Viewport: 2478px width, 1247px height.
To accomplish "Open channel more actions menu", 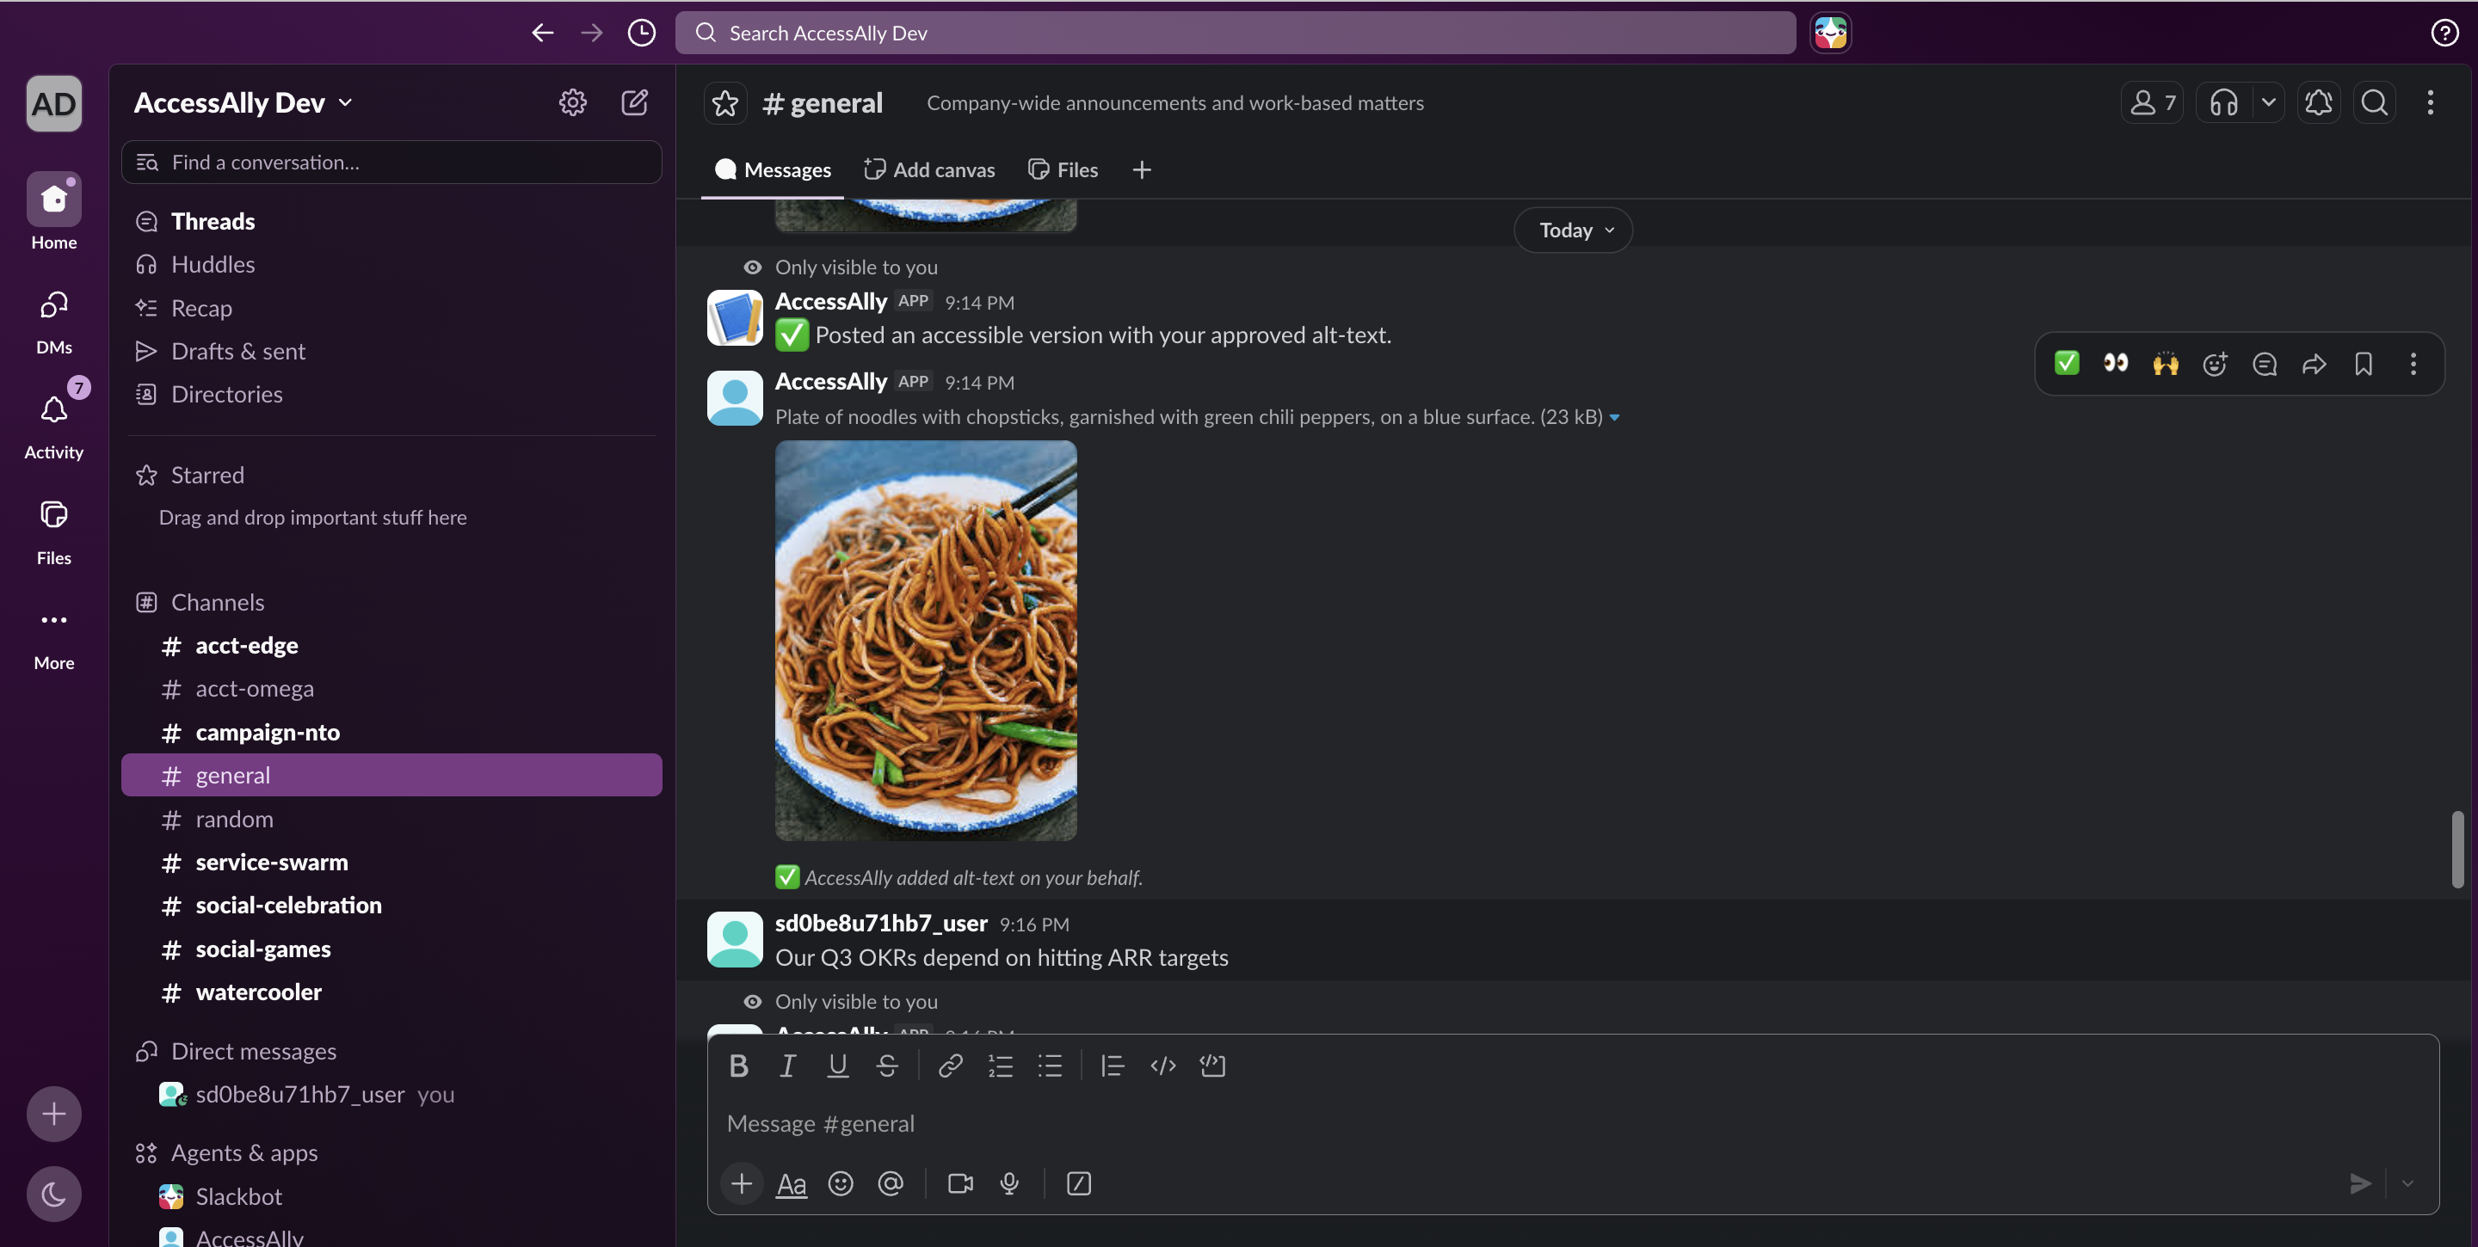I will tap(2431, 102).
